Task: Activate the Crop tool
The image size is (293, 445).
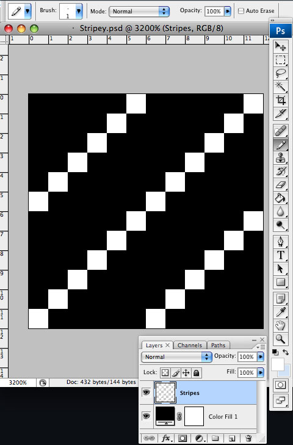Action: [x=281, y=100]
